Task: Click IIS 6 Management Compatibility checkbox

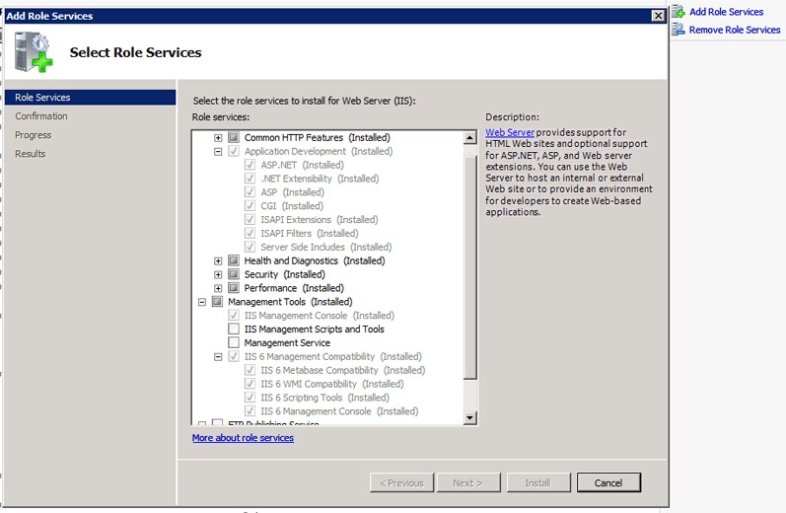Action: click(x=234, y=356)
